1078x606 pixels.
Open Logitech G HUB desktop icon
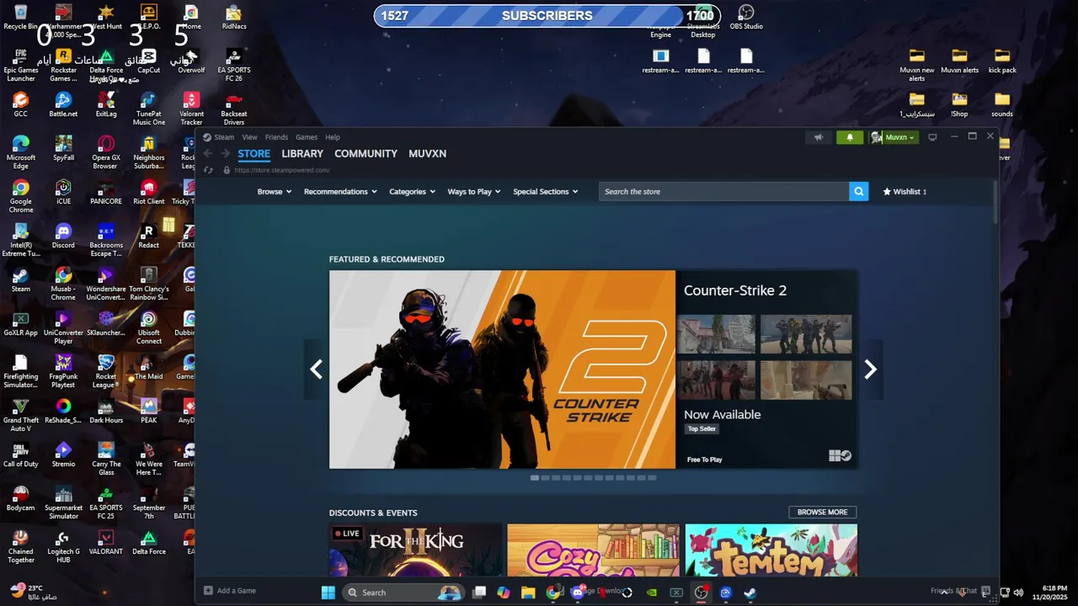click(63, 546)
